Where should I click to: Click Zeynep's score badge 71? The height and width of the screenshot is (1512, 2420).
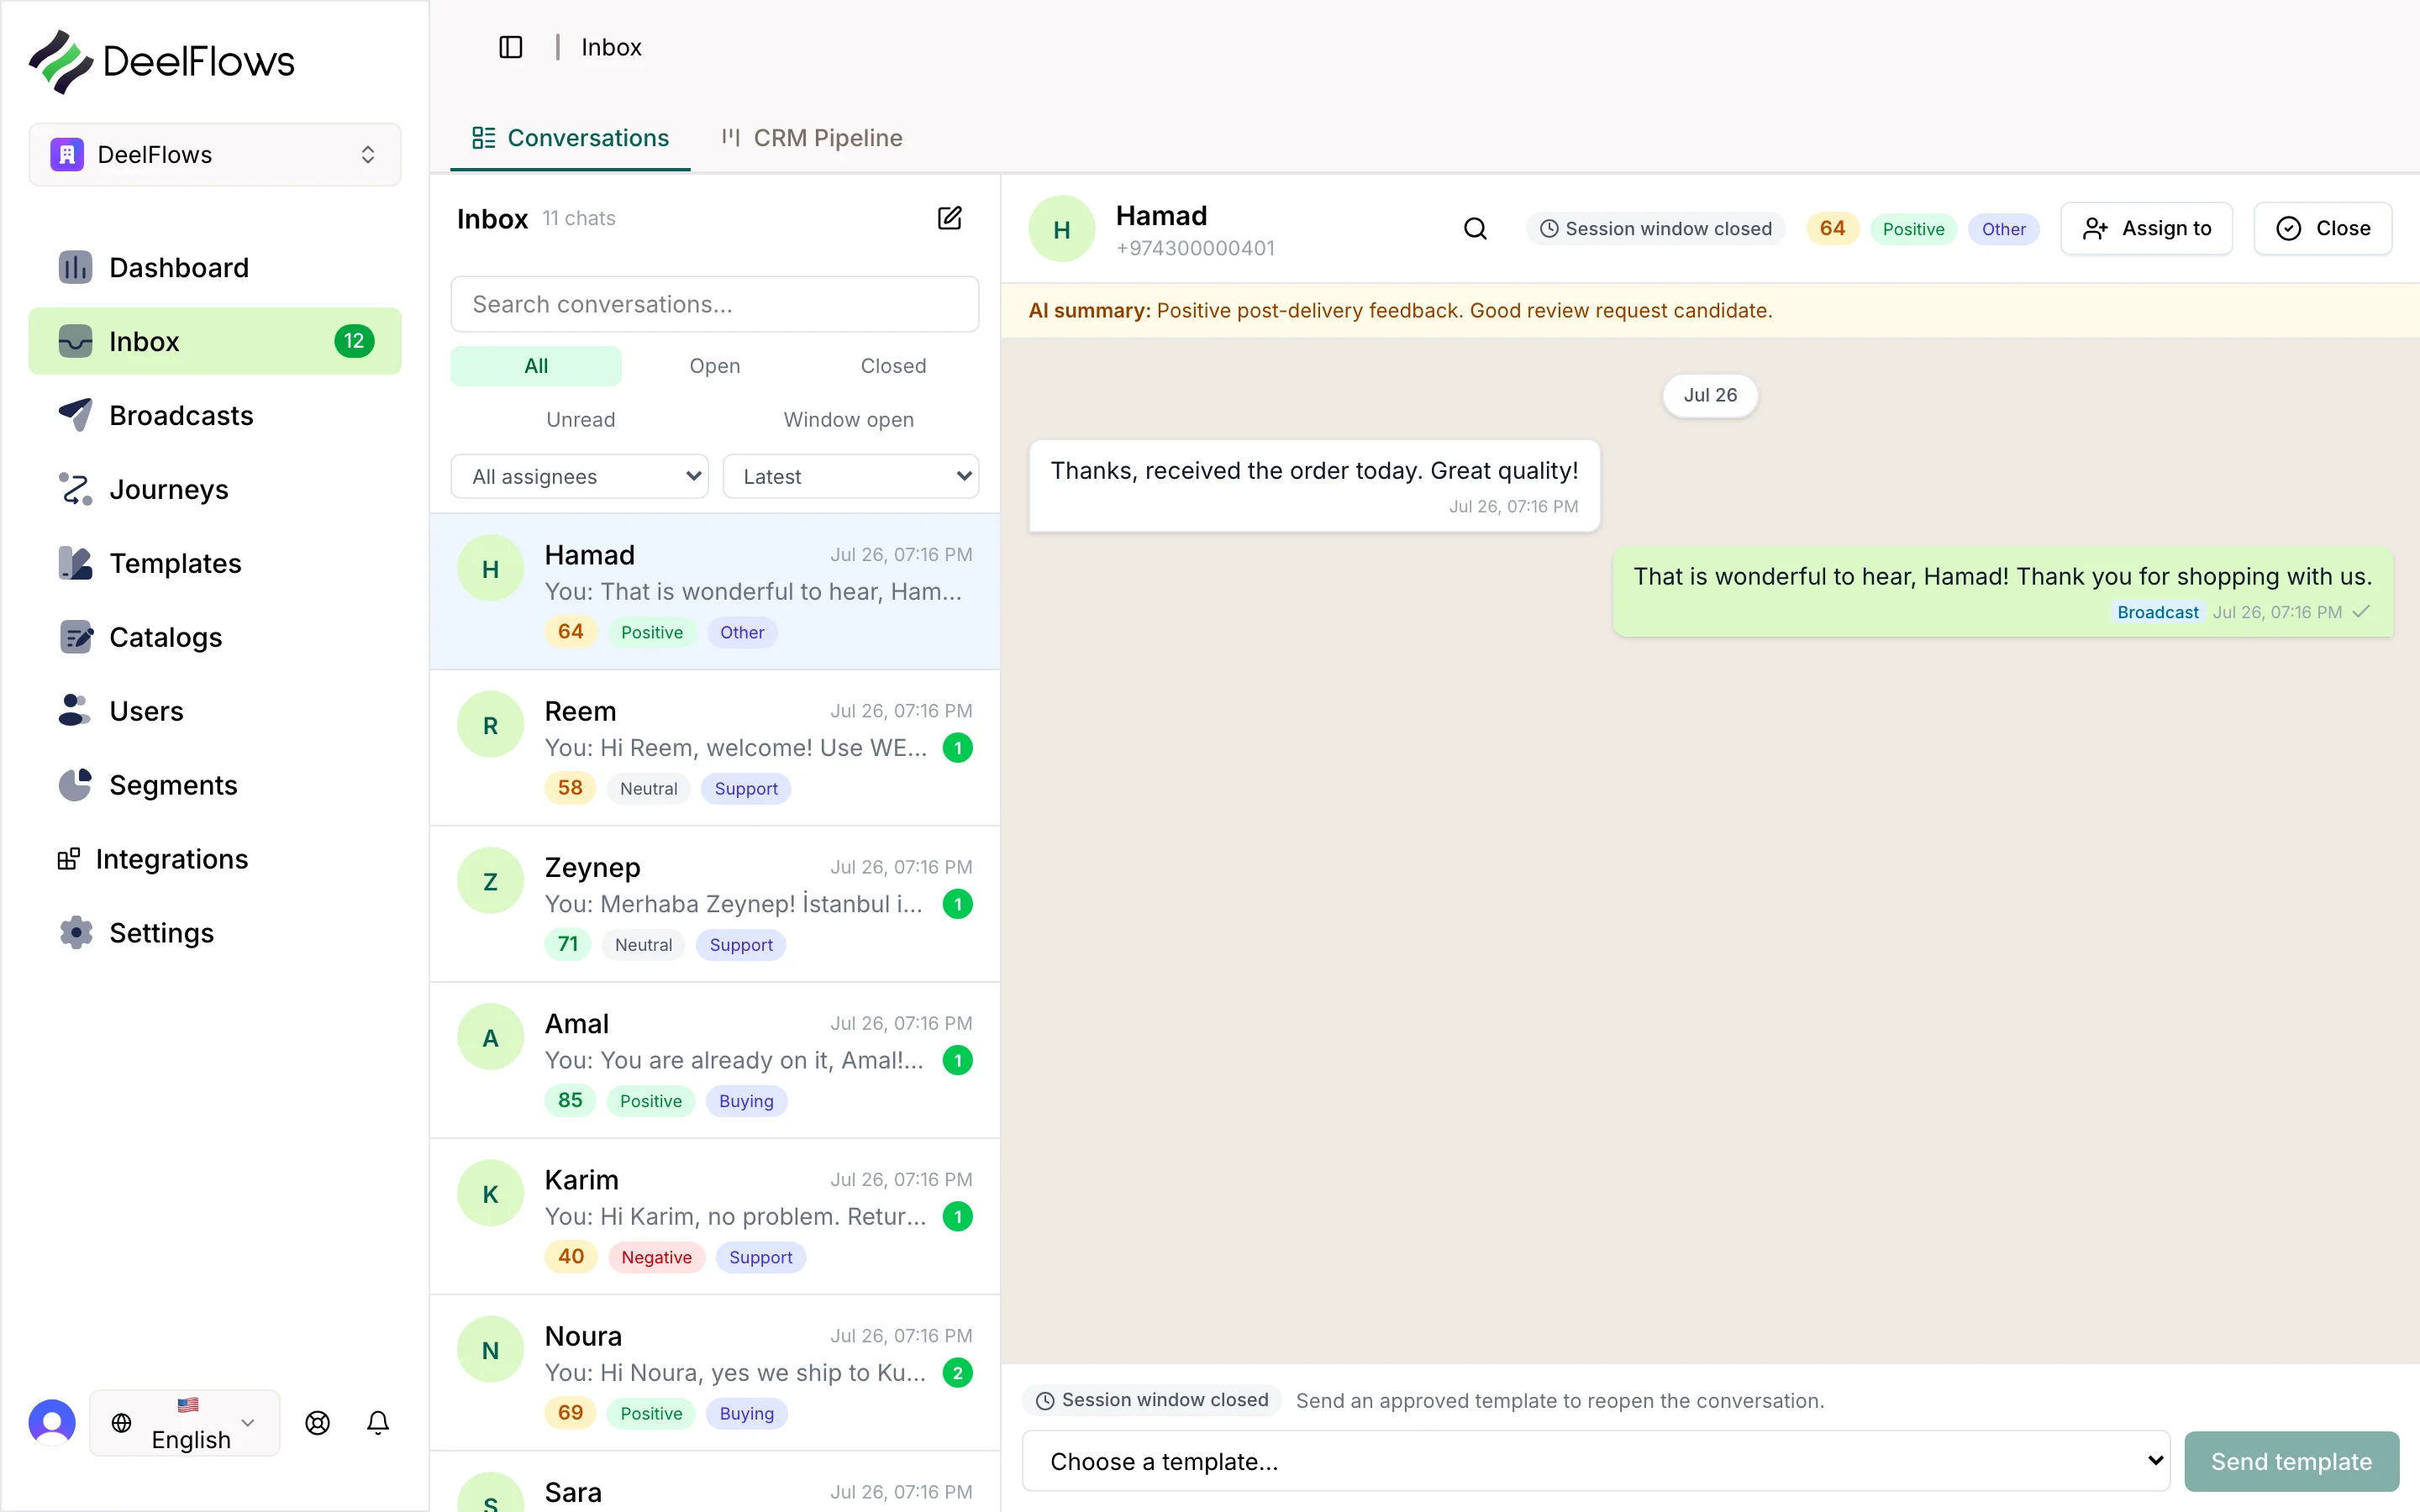[x=568, y=944]
